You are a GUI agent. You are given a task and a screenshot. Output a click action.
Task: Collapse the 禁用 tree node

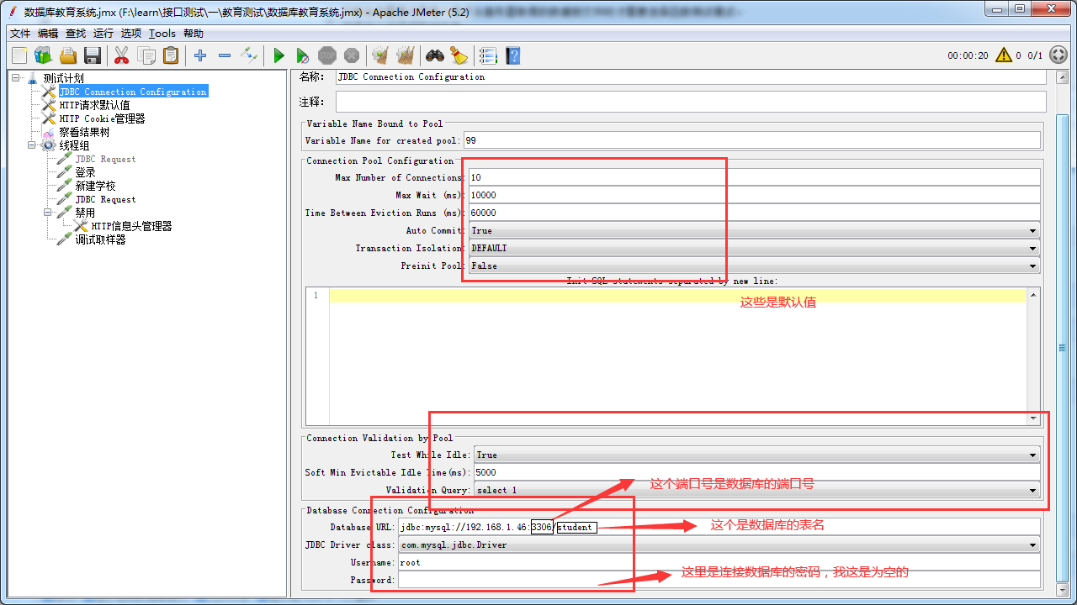coord(49,213)
